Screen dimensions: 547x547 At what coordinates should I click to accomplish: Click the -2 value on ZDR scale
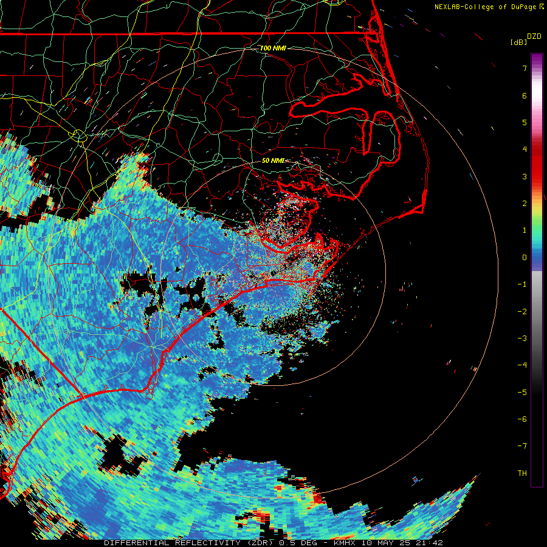(x=522, y=312)
